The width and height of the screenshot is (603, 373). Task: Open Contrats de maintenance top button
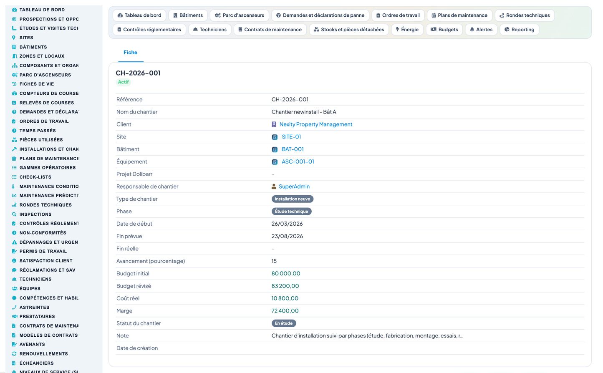(x=270, y=30)
